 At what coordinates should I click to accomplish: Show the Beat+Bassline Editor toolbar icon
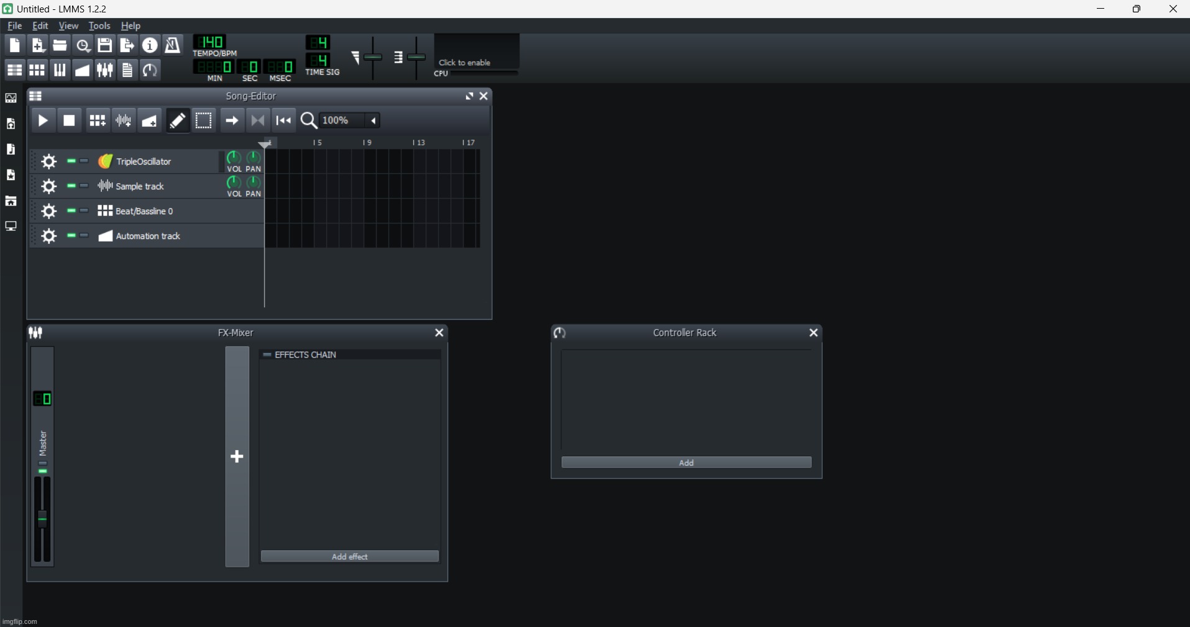(37, 70)
